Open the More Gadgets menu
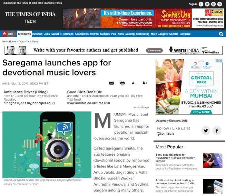 159,34
